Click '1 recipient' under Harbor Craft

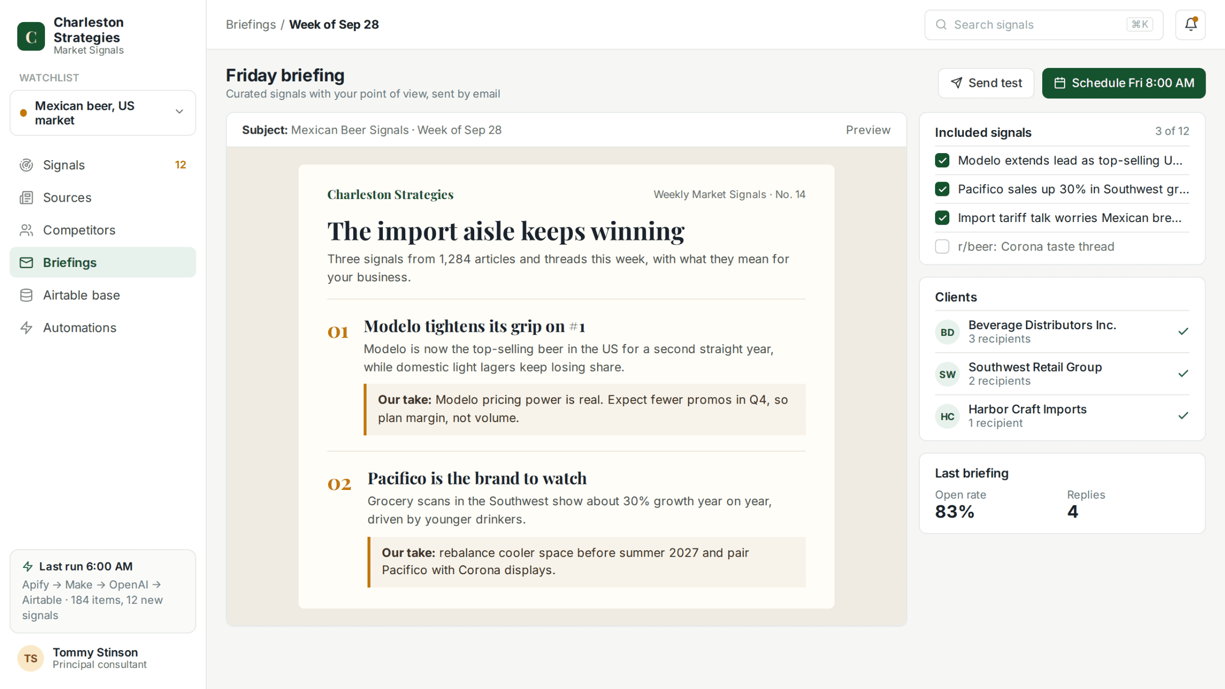click(x=995, y=423)
